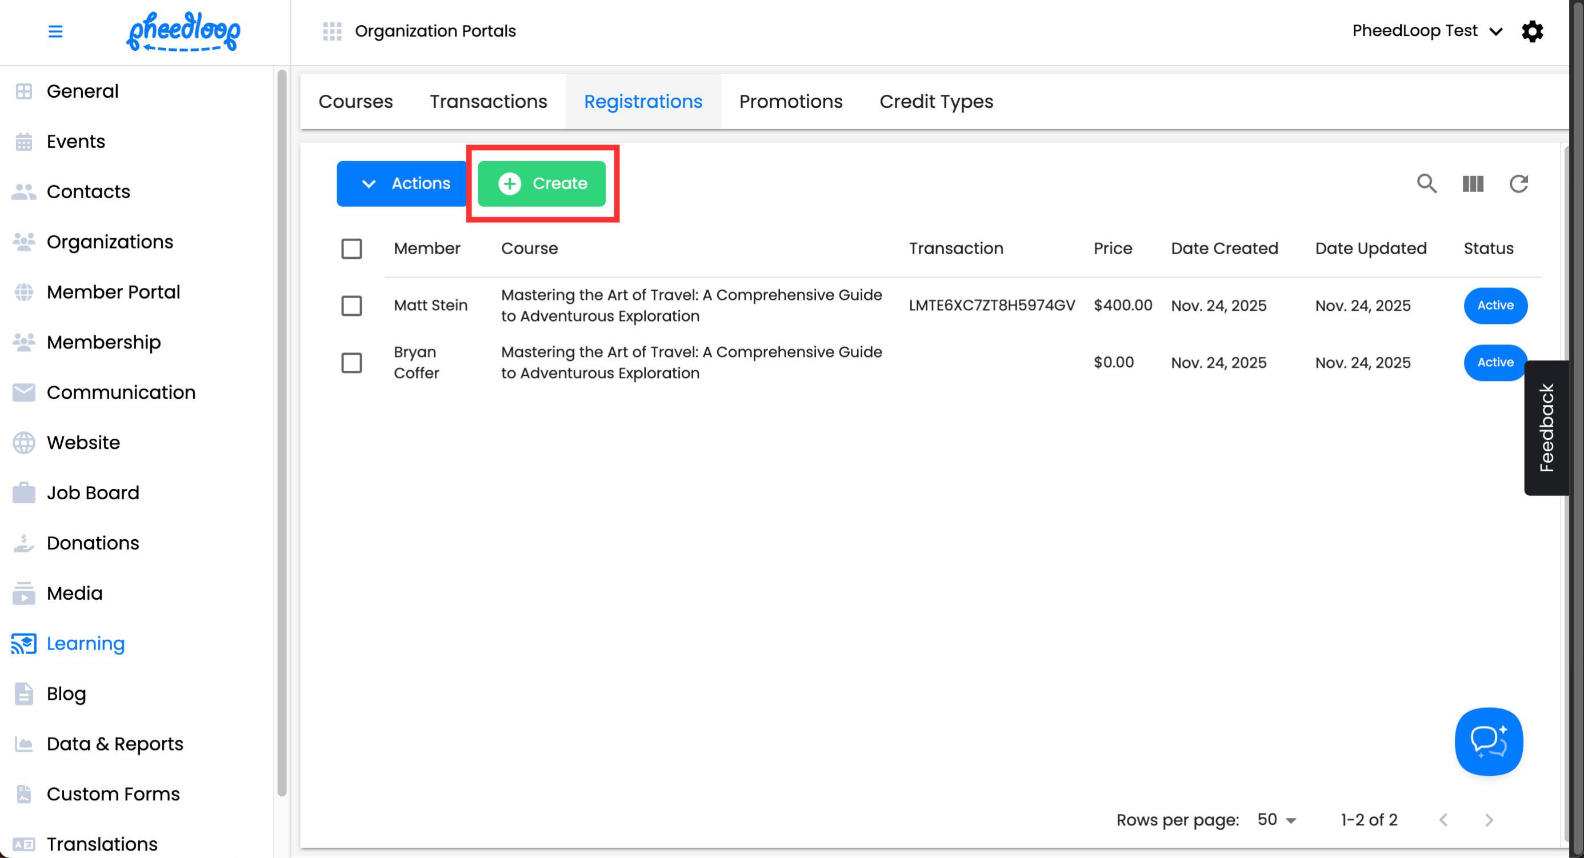Click the hamburger menu icon
Viewport: 1584px width, 858px height.
[x=55, y=31]
